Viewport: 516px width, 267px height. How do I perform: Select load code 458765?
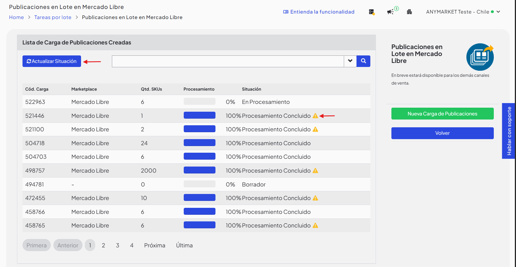click(x=35, y=225)
